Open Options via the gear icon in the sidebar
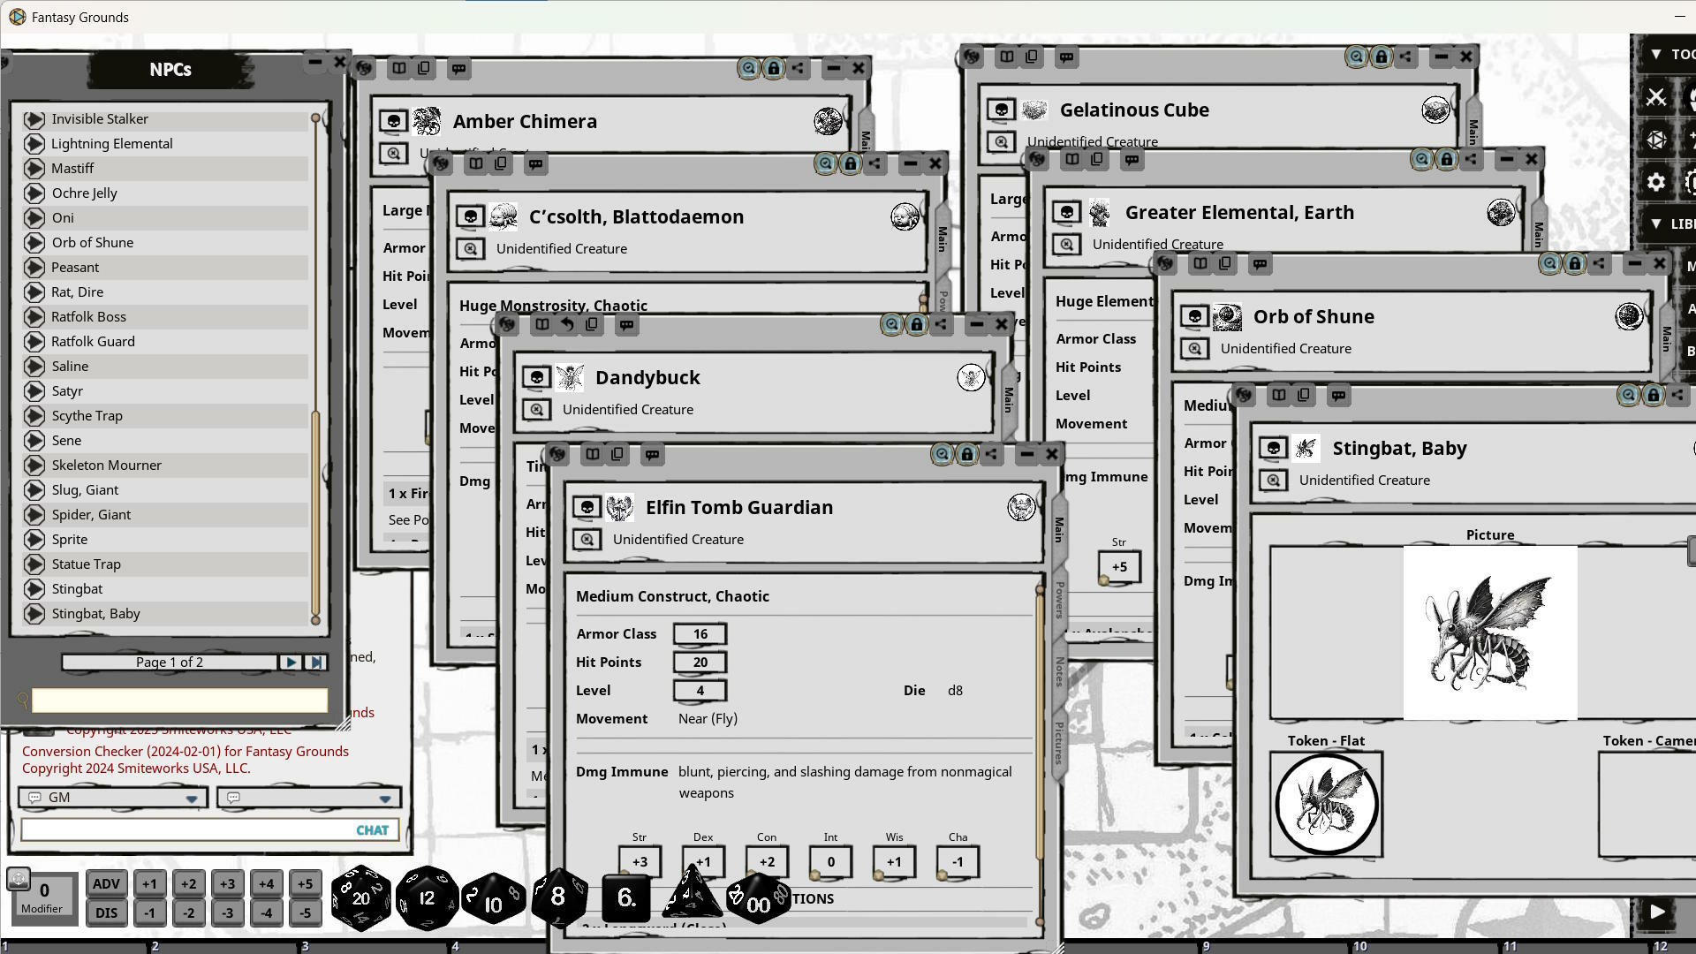1696x954 pixels. tap(1656, 182)
